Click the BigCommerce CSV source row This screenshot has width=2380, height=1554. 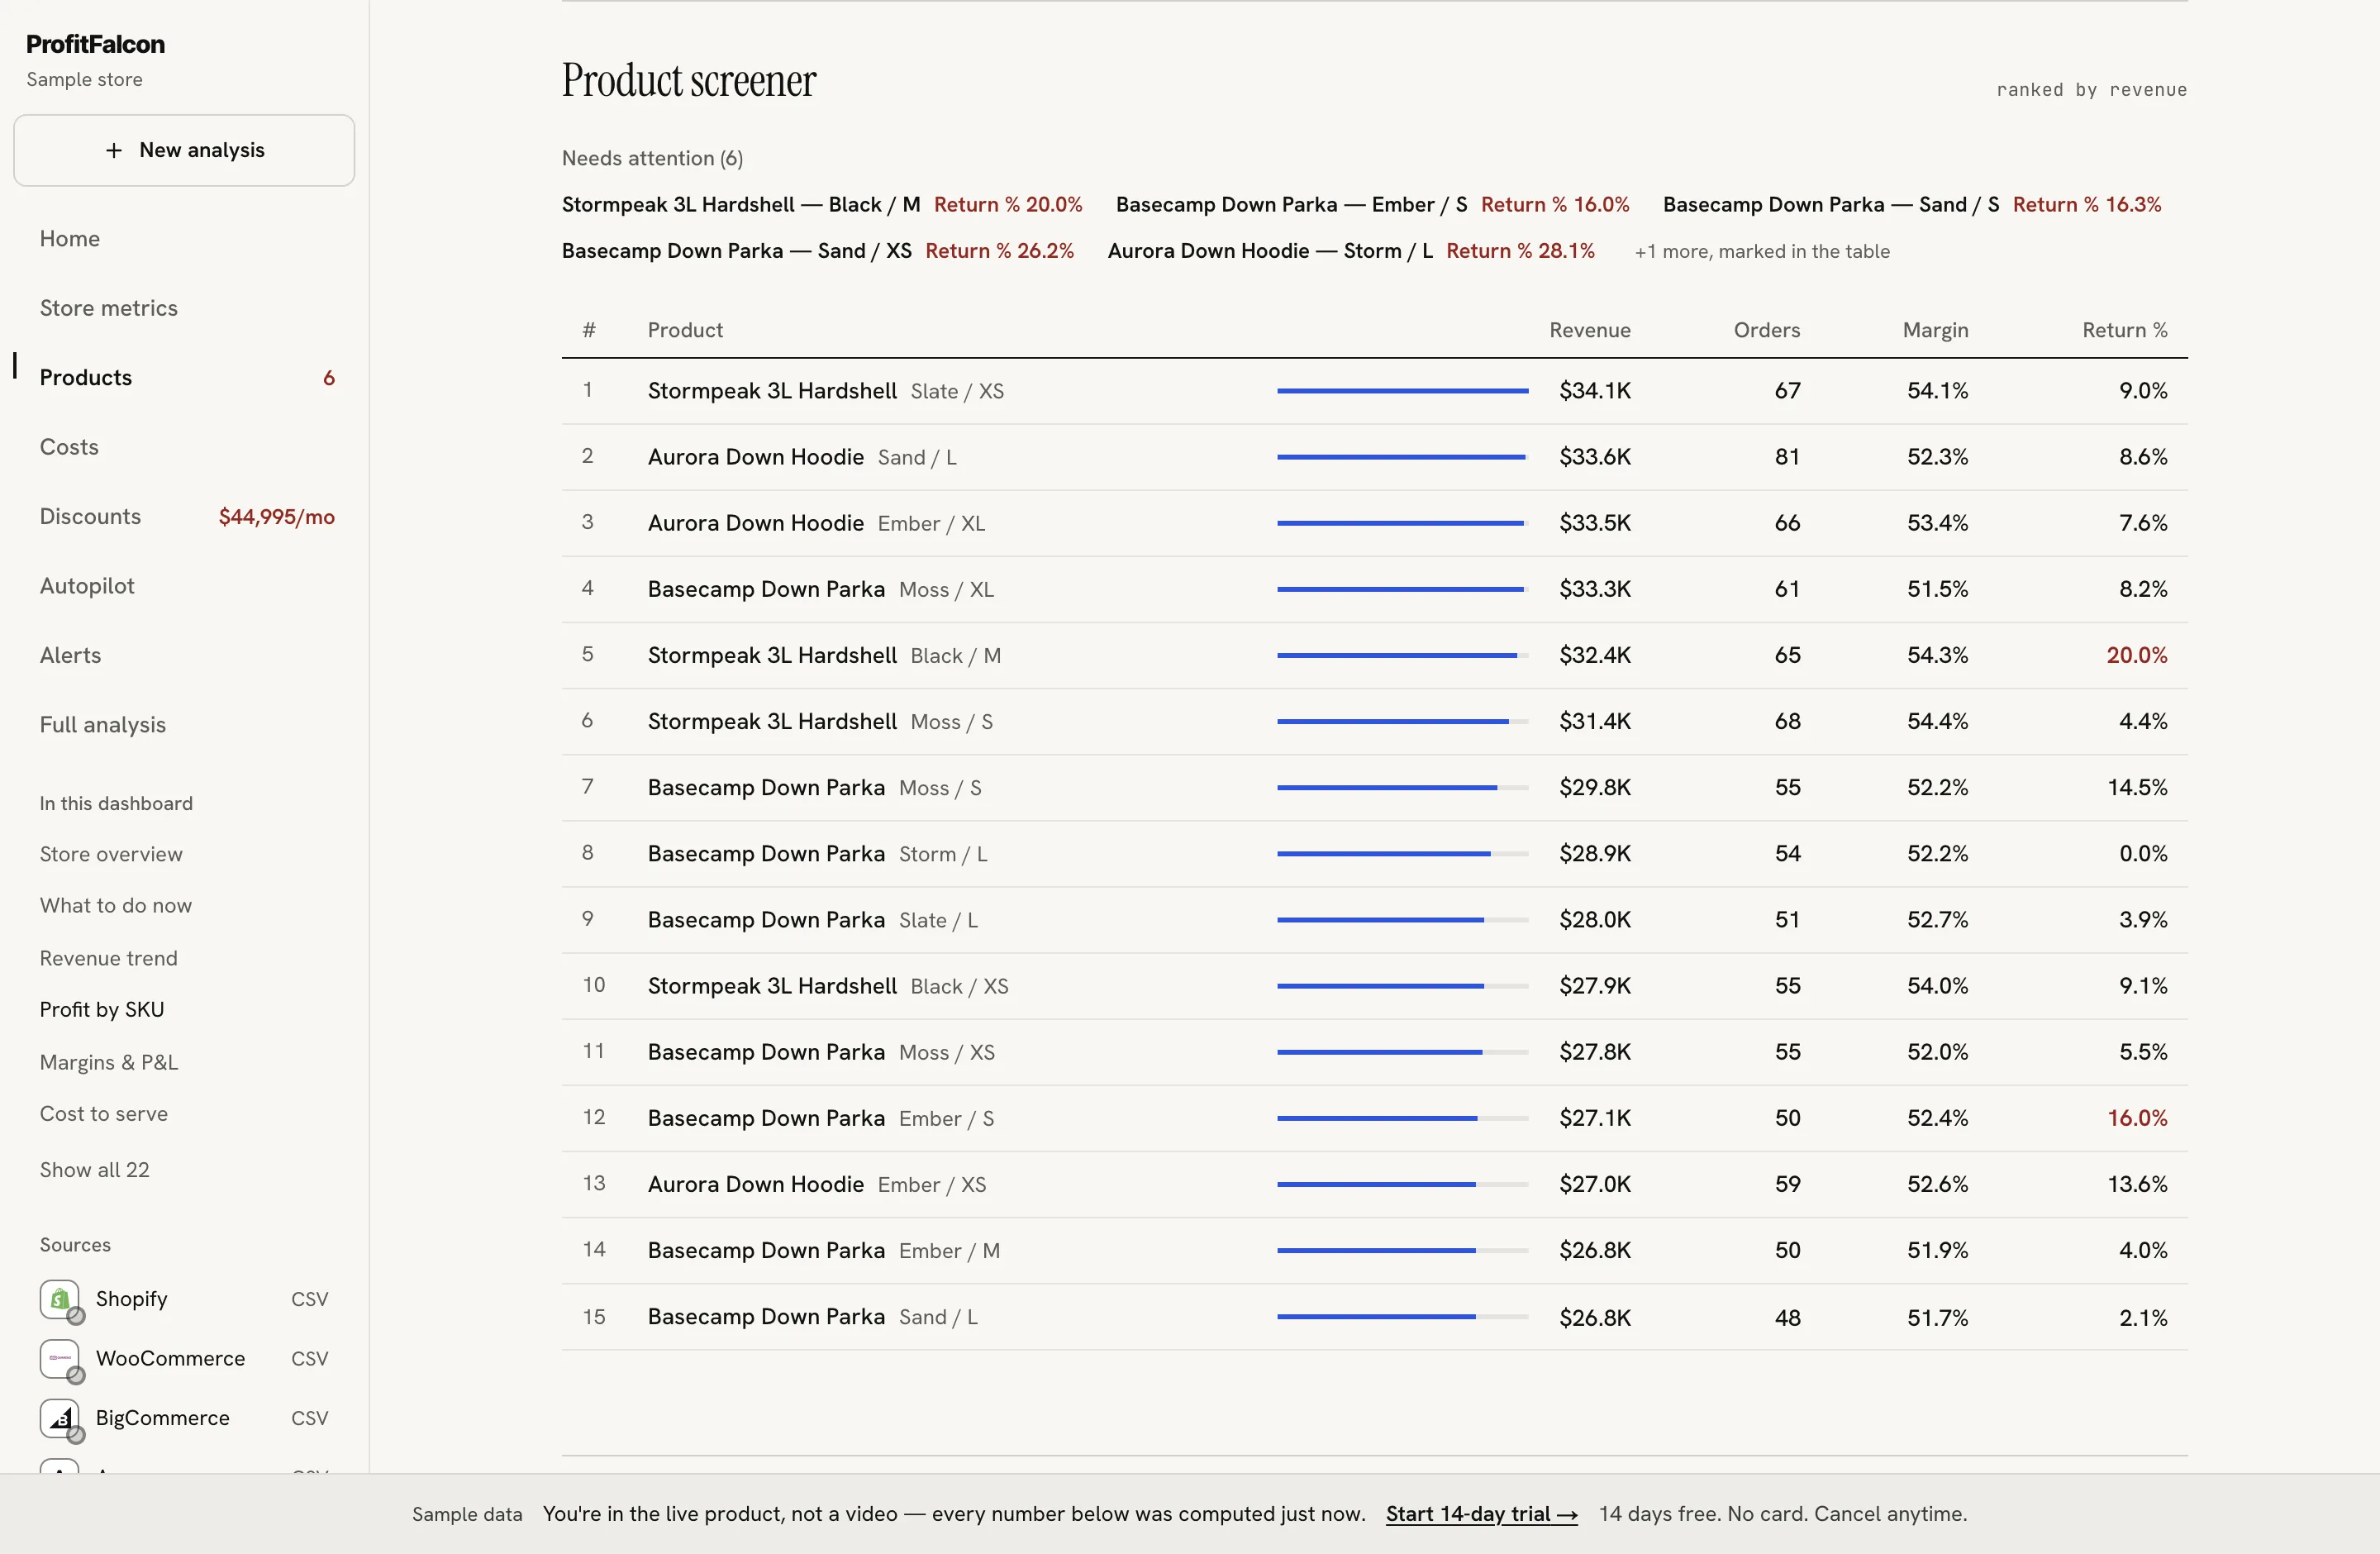(184, 1418)
